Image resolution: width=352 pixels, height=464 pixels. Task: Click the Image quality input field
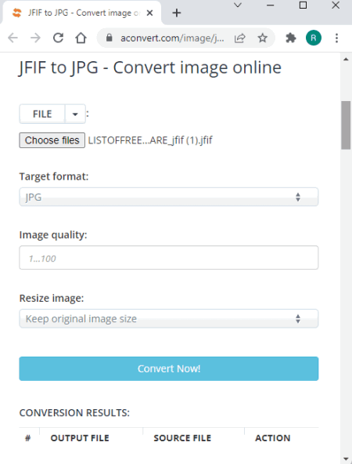click(169, 258)
